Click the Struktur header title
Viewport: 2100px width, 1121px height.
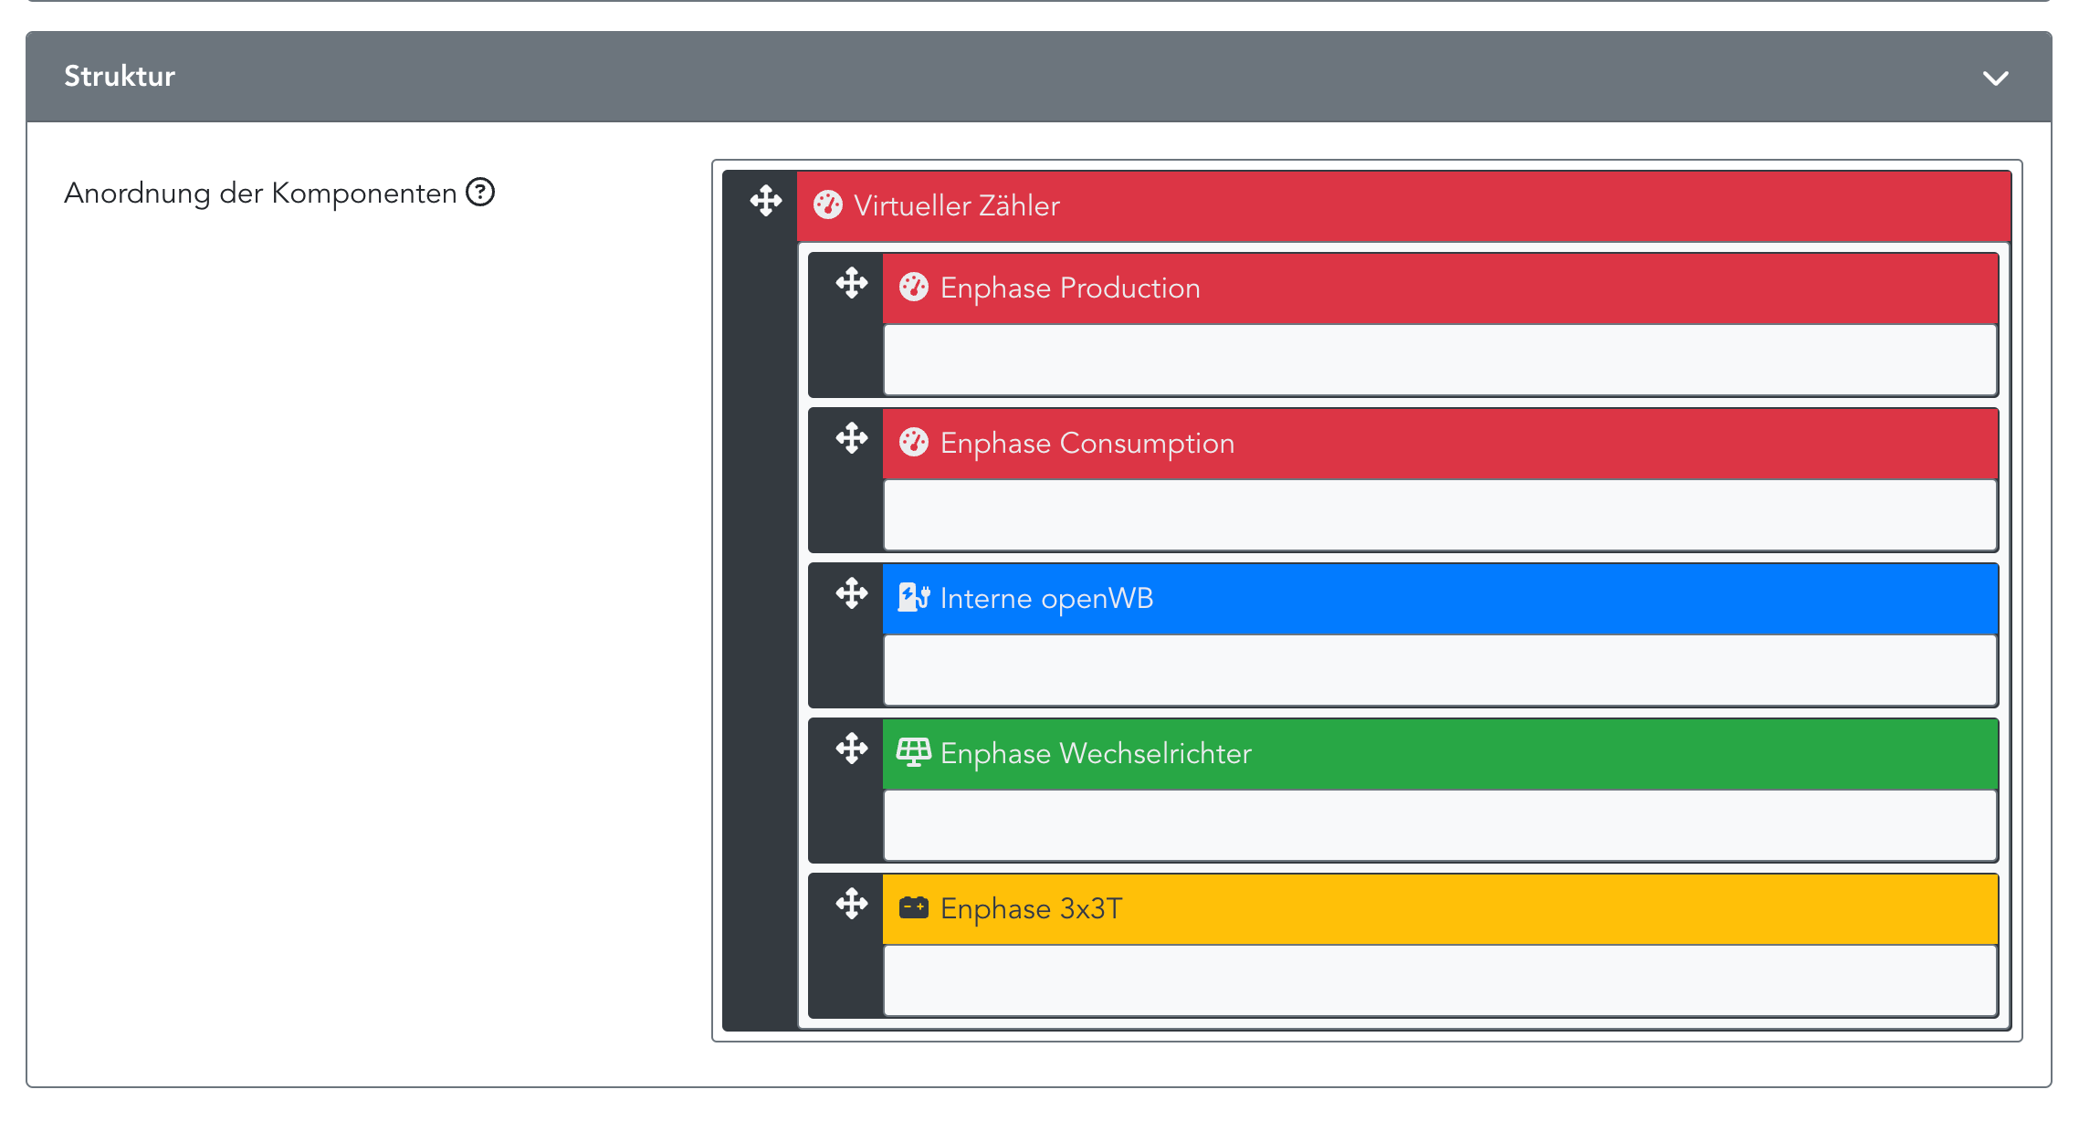point(120,77)
